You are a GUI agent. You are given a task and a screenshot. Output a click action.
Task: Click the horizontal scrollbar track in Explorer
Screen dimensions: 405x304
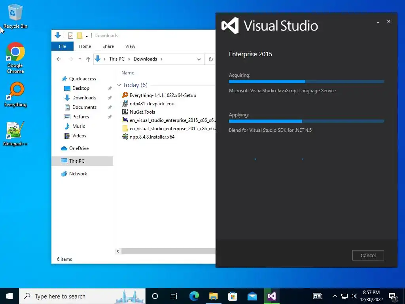point(168,251)
